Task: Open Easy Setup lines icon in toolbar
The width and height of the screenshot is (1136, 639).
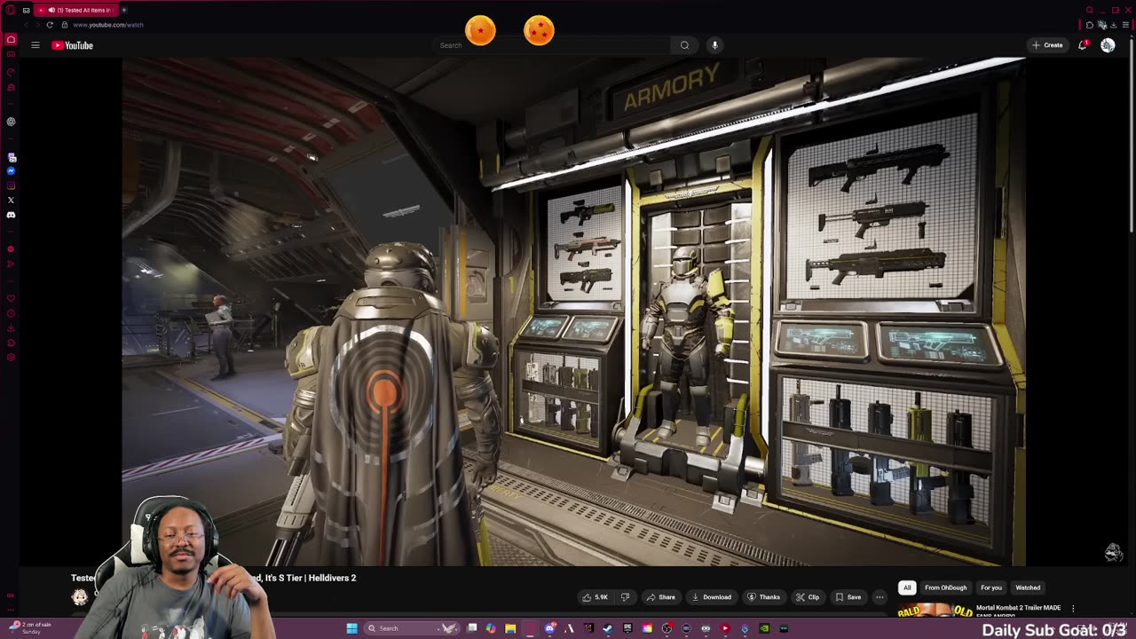Action: coord(1125,25)
